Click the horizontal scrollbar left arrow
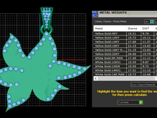The height and width of the screenshot is (118, 157). pos(96,79)
